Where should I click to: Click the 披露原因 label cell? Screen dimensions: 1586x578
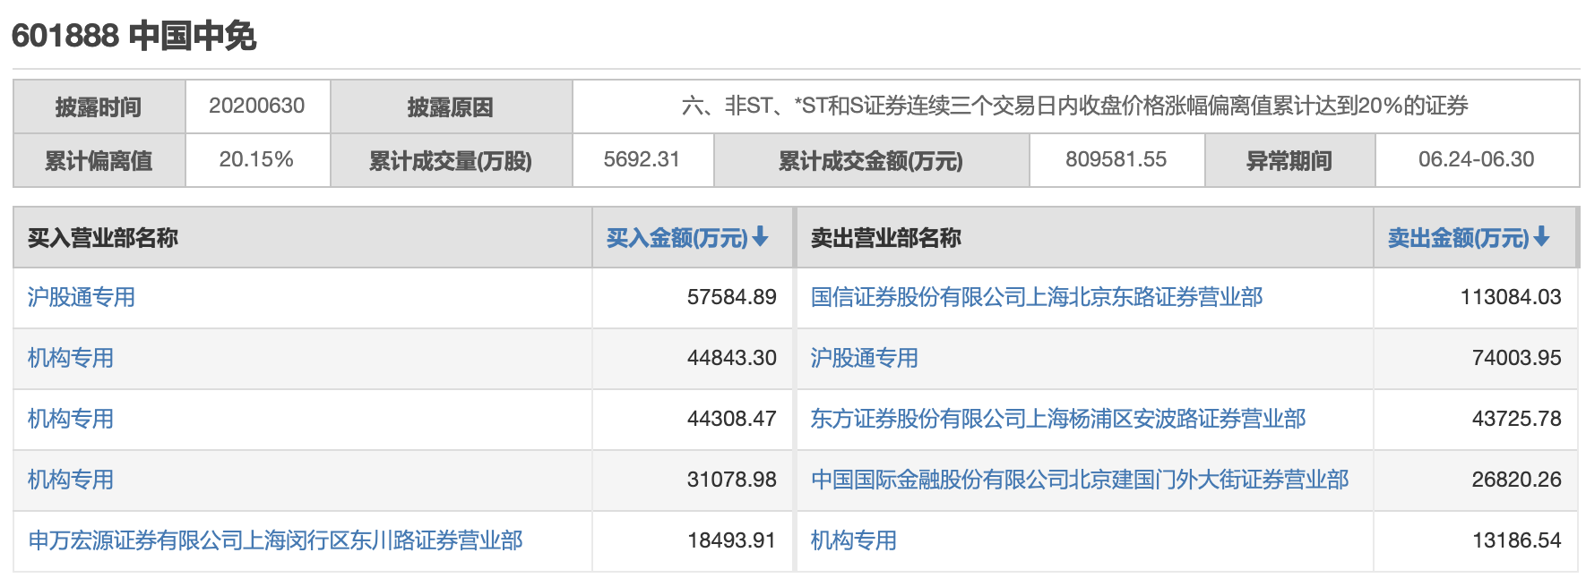pos(451,106)
